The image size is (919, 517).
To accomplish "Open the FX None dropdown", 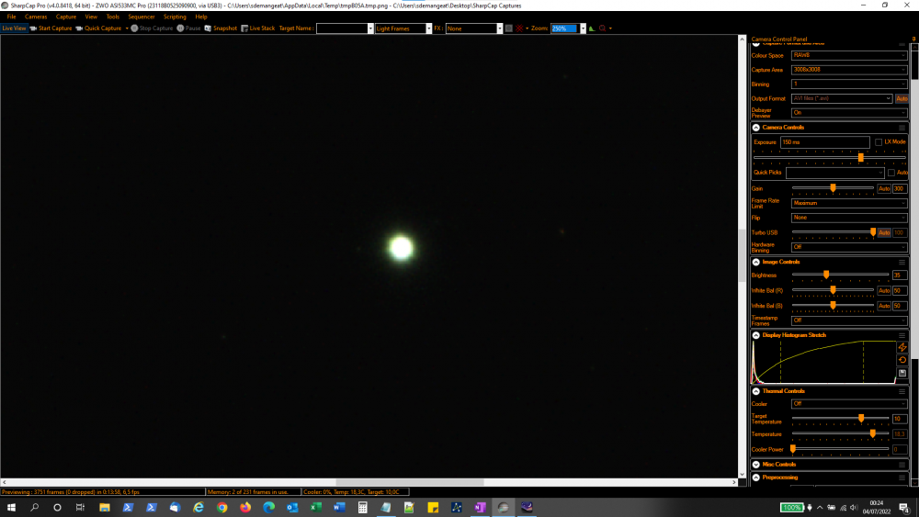I will [x=499, y=28].
